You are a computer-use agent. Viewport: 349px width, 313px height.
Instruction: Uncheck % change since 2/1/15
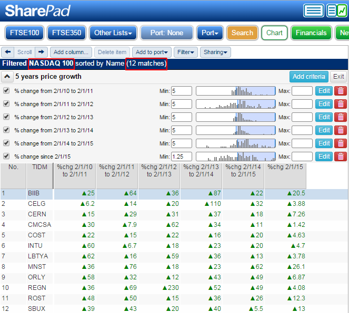point(6,156)
